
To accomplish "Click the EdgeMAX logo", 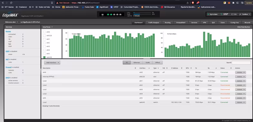I will click(10, 15).
